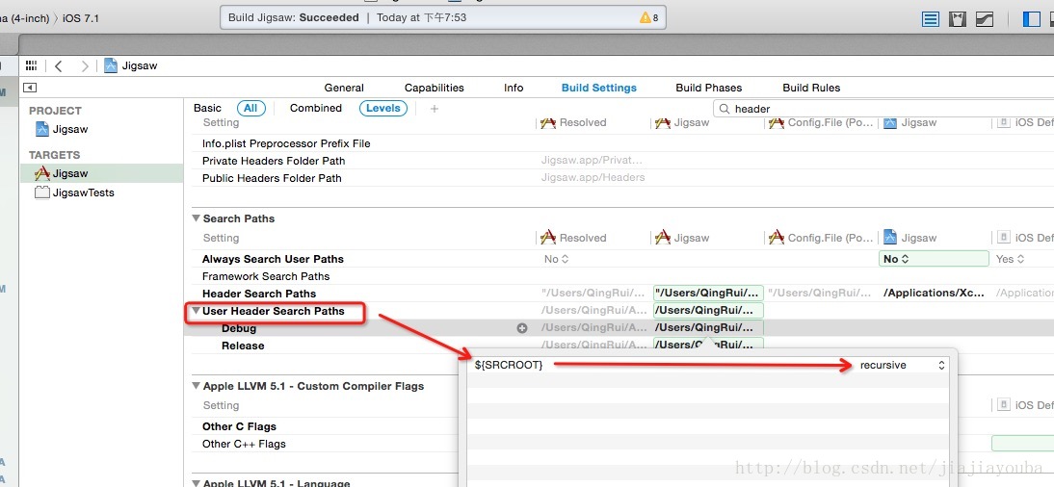1054x487 pixels.
Task: Select Info.plist Preprocessor Prefix File
Action: (286, 143)
